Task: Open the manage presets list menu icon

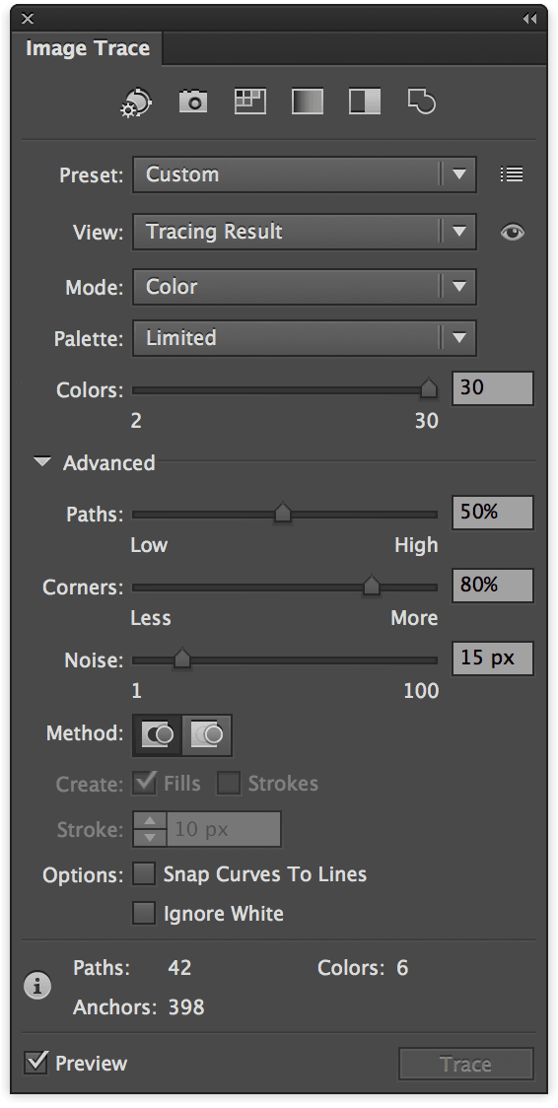Action: 512,173
